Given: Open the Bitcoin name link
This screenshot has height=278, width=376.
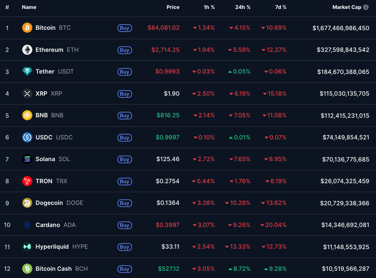Looking at the screenshot, I should pyautogui.click(x=46, y=28).
